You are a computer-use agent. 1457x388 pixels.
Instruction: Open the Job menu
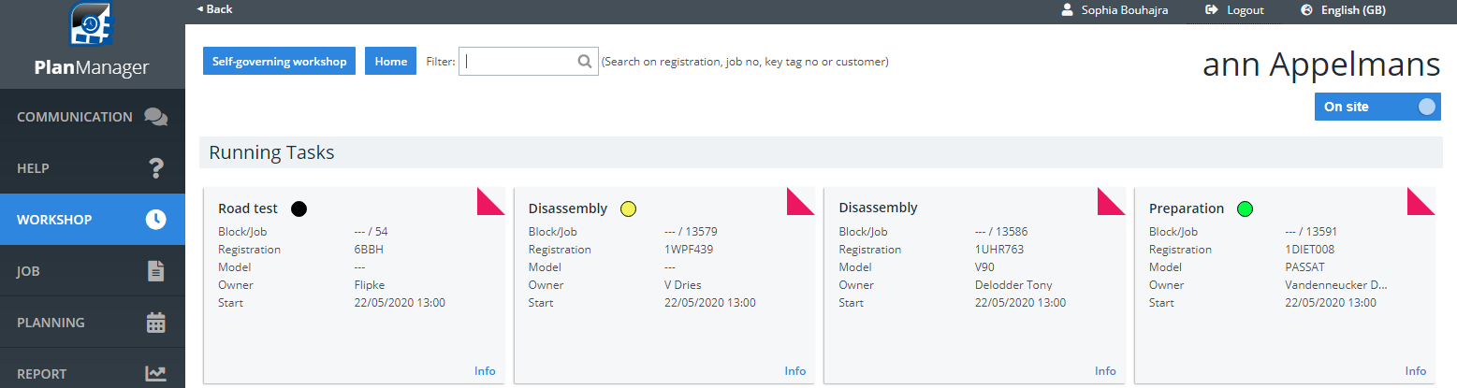tap(93, 271)
